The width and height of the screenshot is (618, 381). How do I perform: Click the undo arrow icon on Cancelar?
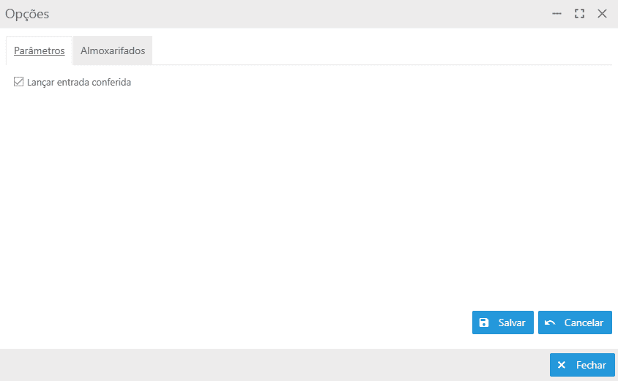(x=550, y=322)
